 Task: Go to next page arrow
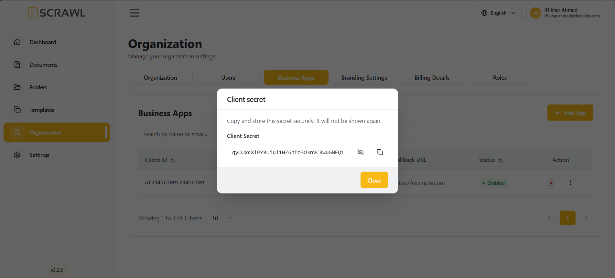pyautogui.click(x=586, y=218)
